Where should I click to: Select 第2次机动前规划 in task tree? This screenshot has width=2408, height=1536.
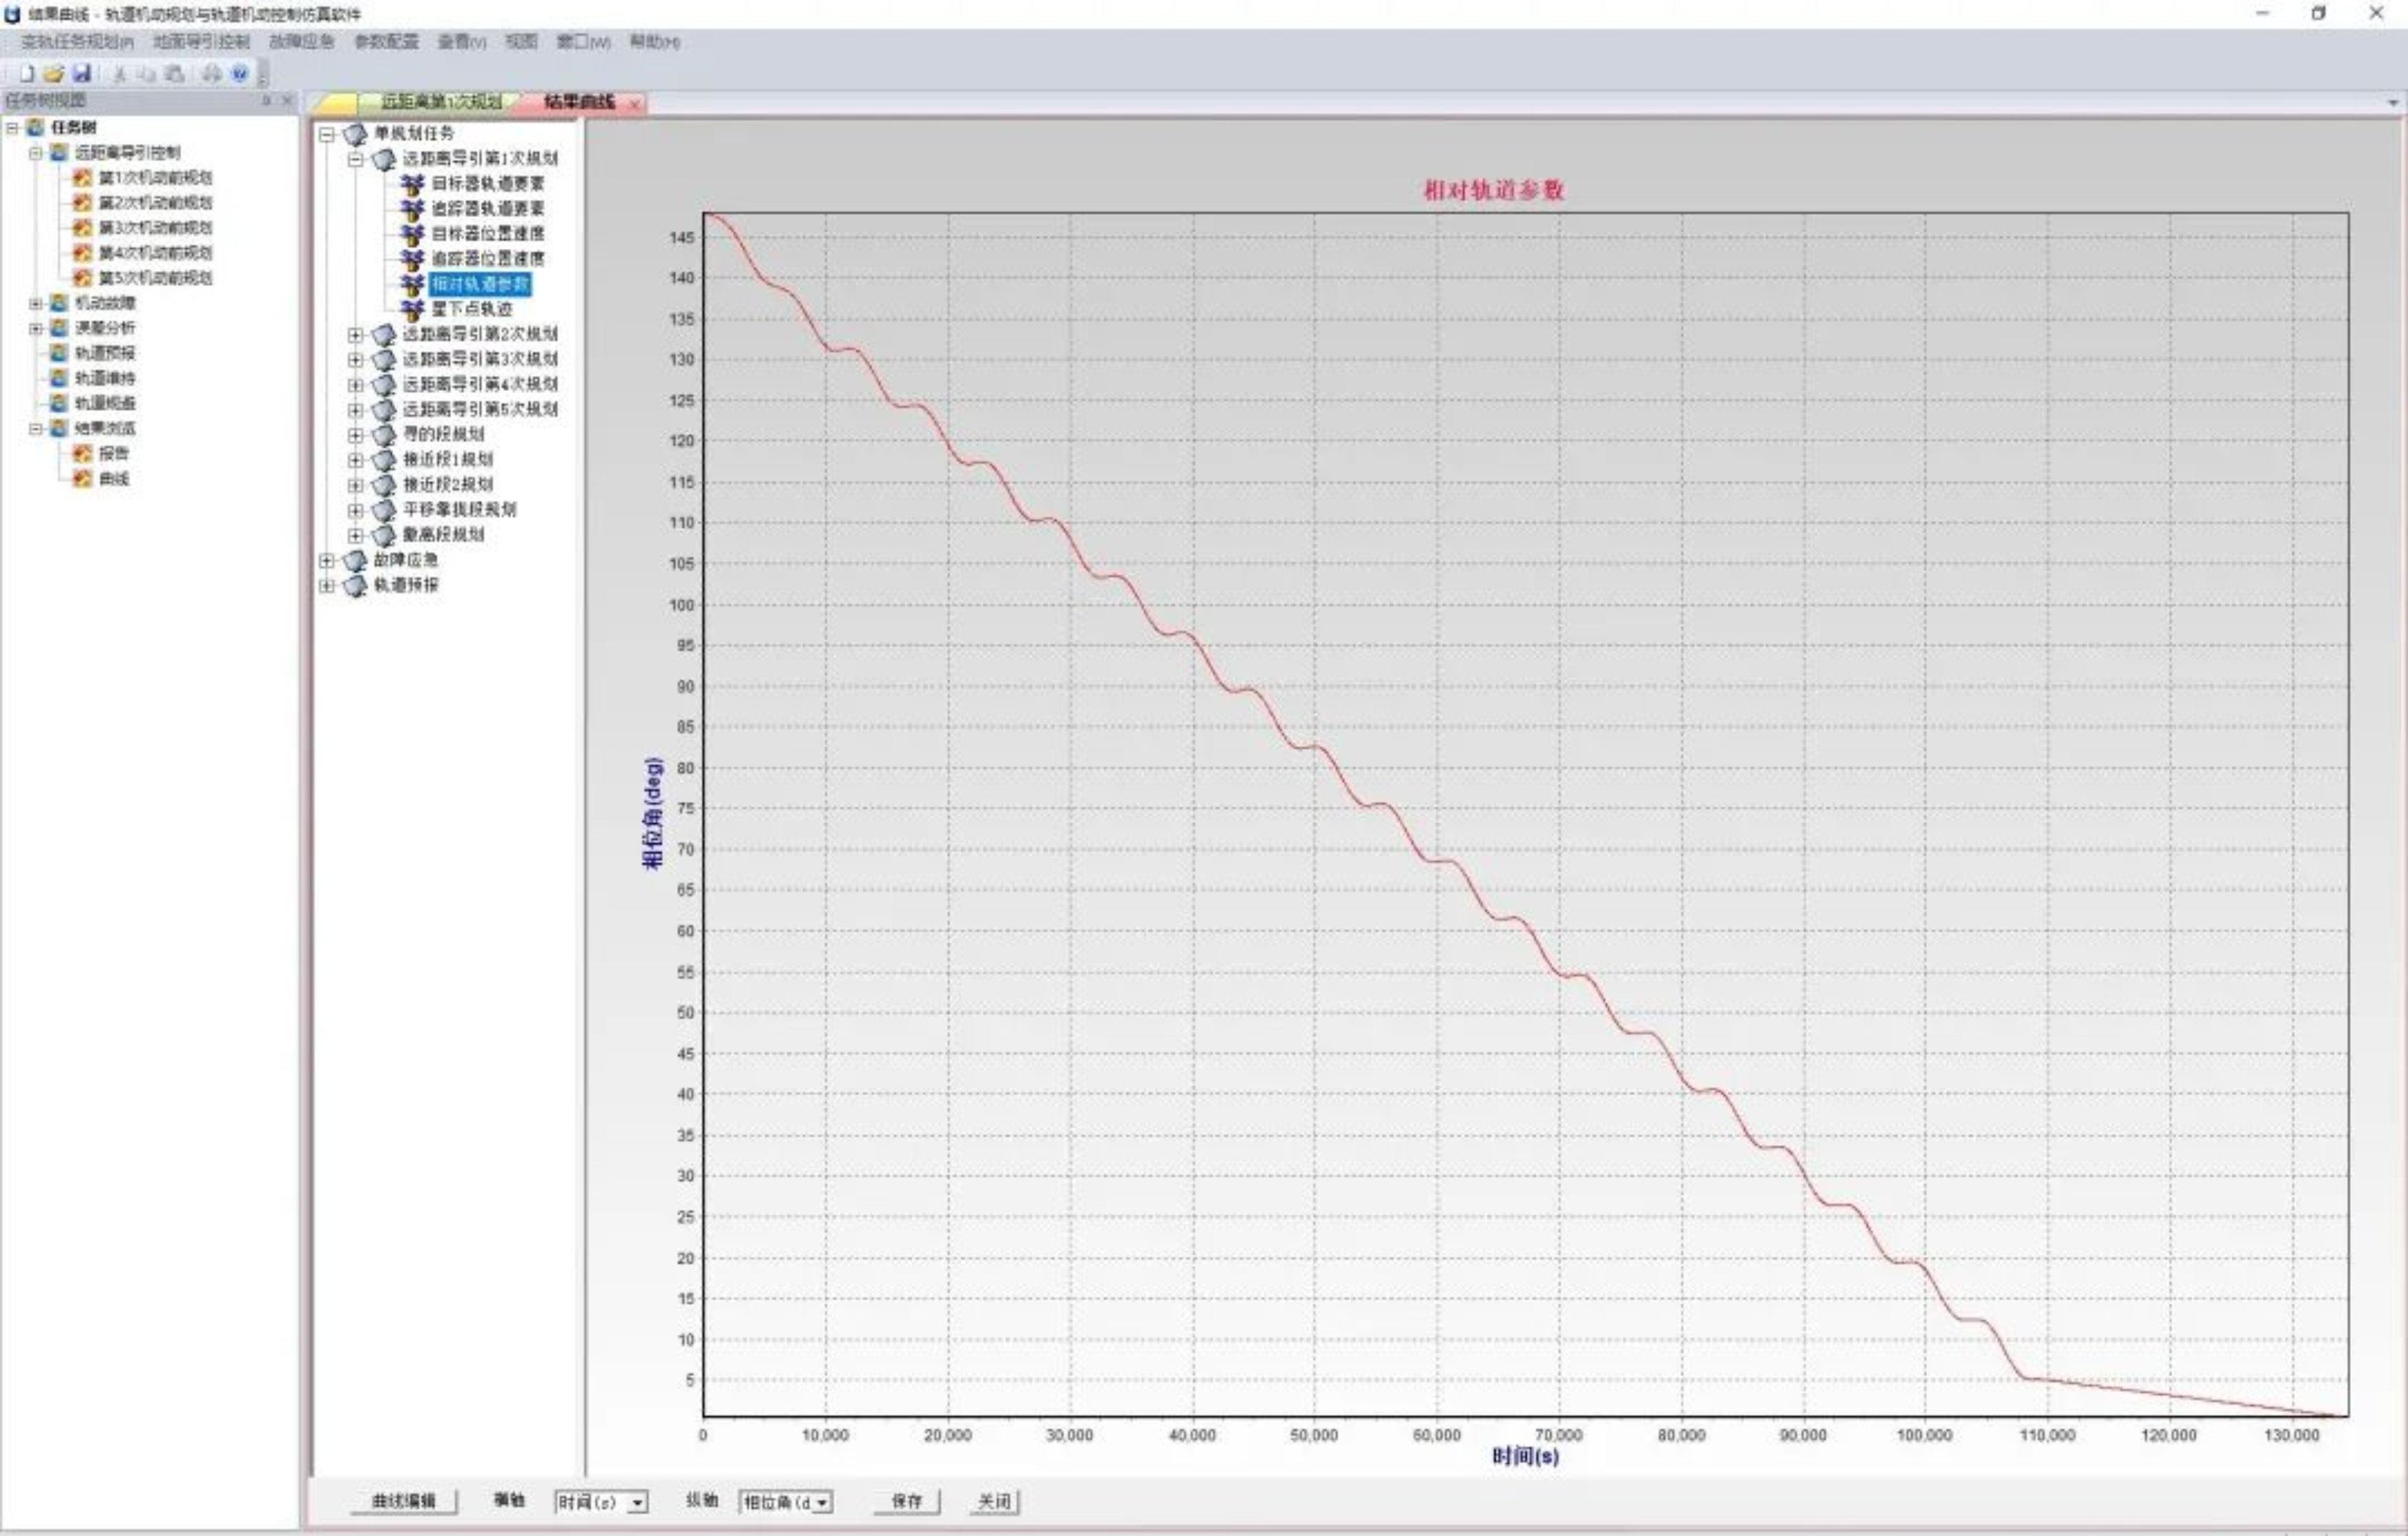pyautogui.click(x=155, y=203)
